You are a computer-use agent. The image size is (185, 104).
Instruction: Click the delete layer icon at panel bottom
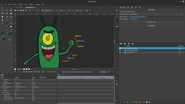140,102
